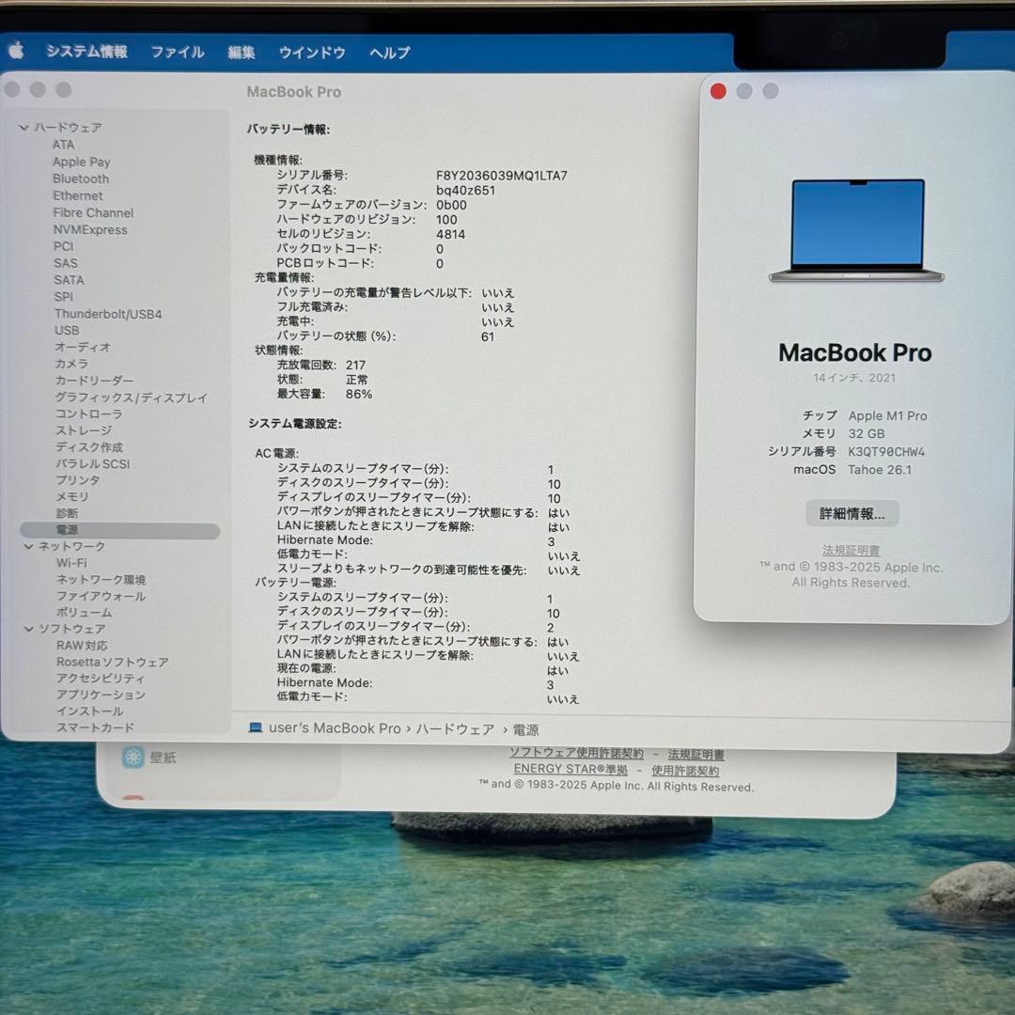Click user's MacBook Pro in path bar
The height and width of the screenshot is (1015, 1015).
pyautogui.click(x=335, y=728)
